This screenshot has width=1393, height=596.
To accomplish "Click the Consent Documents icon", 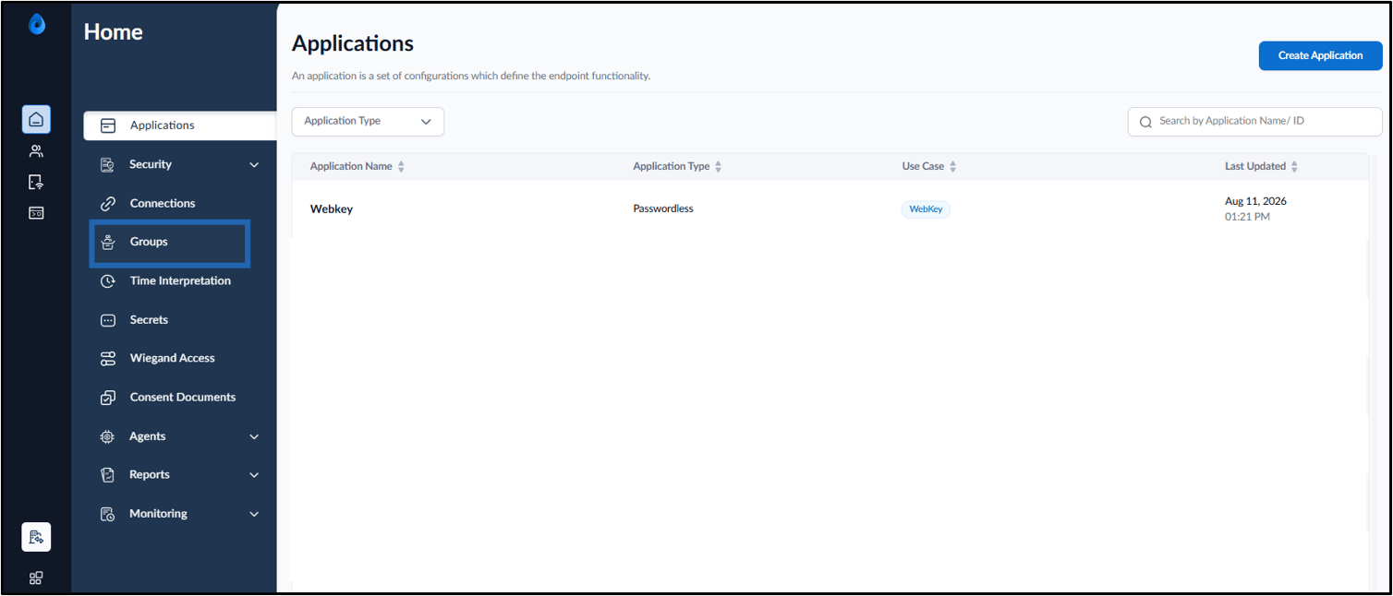I will [108, 398].
